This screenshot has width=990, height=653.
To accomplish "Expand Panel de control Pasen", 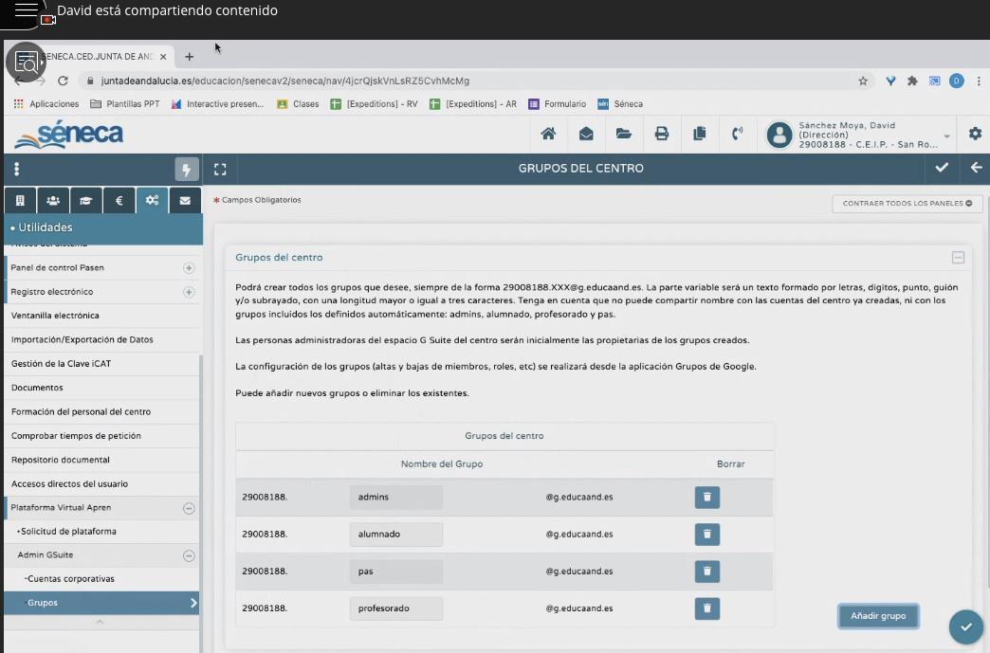I will 189,268.
